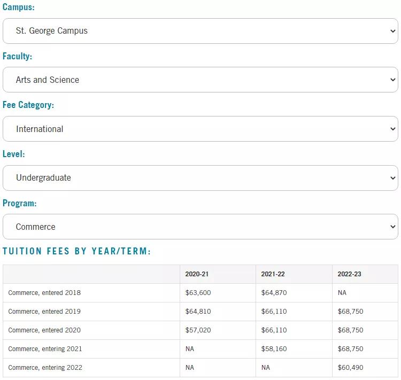
Task: Select the Commerce, entered 2020 row label
Action: pos(44,330)
